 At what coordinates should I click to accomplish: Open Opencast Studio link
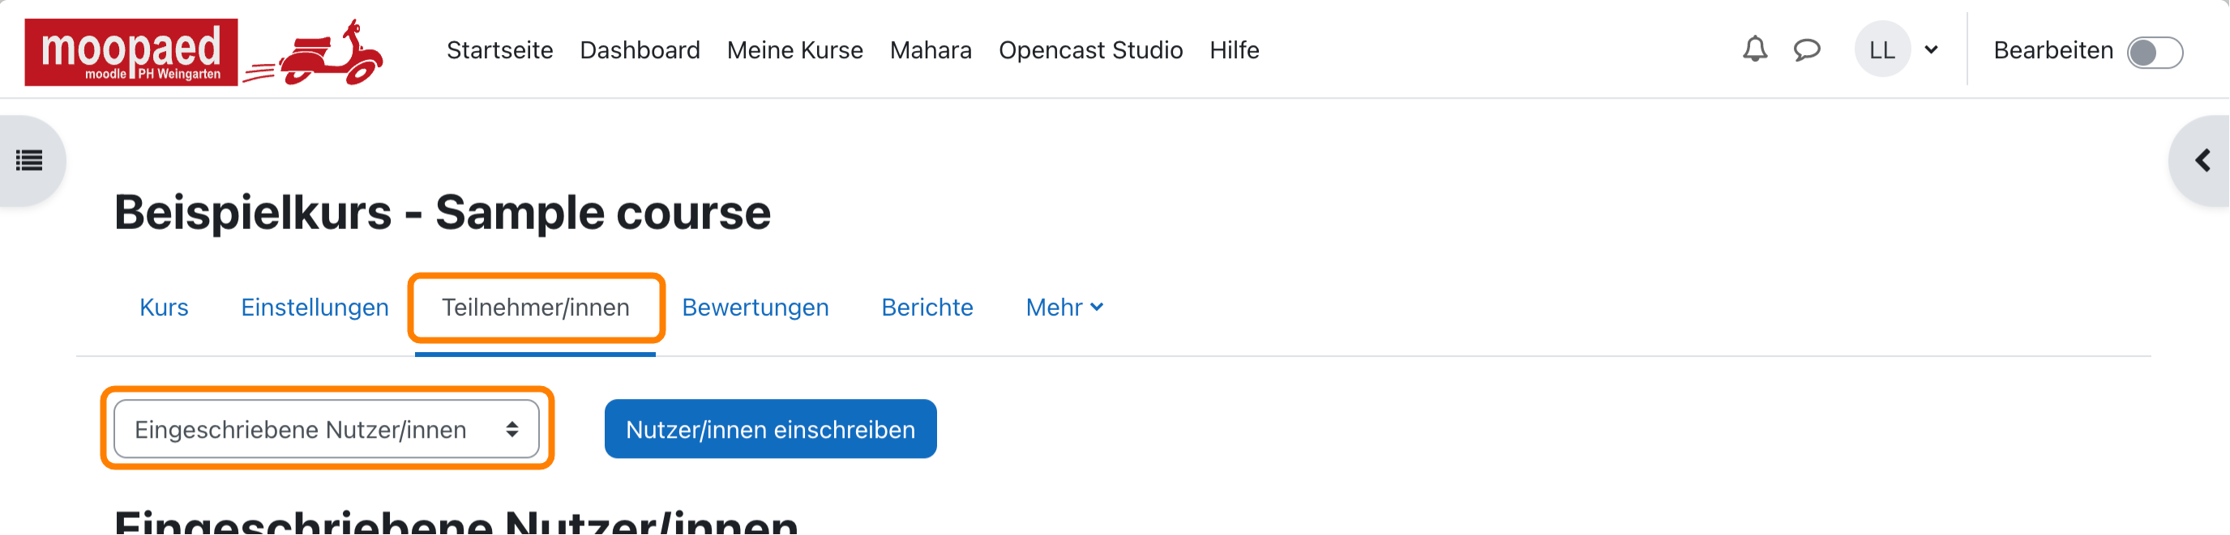click(x=1091, y=50)
